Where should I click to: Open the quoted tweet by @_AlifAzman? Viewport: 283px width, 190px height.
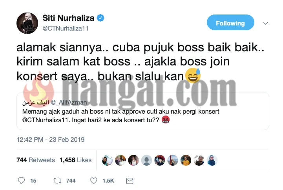pyautogui.click(x=143, y=111)
